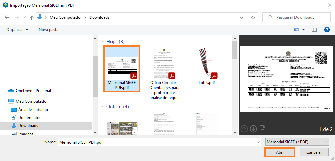Click the change view layout icon
Viewport: 335px width, 161px height.
coord(297,30)
